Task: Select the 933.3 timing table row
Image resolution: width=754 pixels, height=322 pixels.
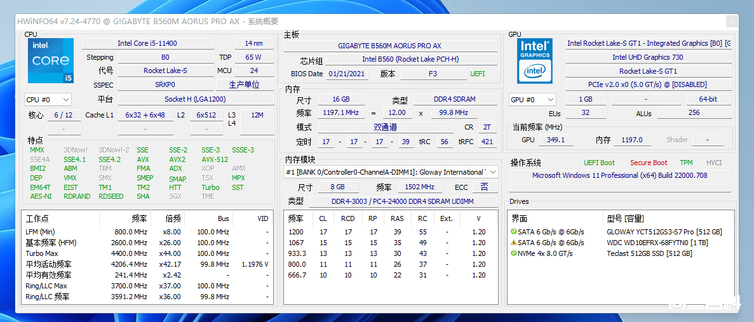Action: pyautogui.click(x=391, y=253)
